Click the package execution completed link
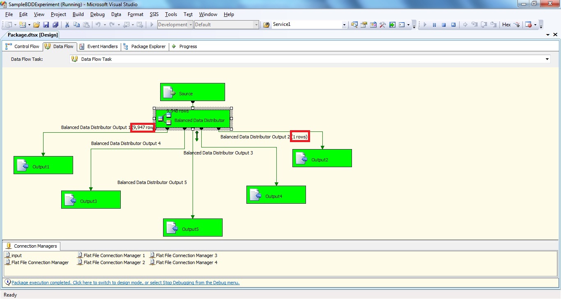The height and width of the screenshot is (299, 561). point(125,283)
